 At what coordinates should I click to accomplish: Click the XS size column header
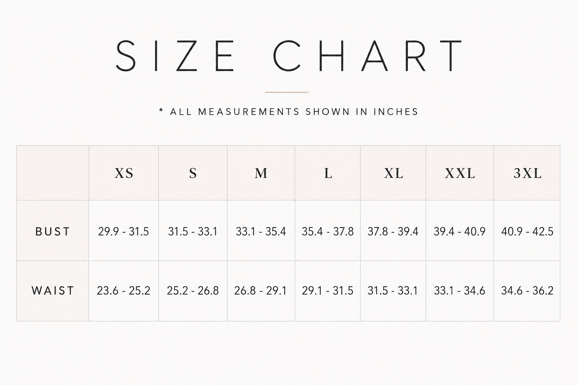click(124, 173)
